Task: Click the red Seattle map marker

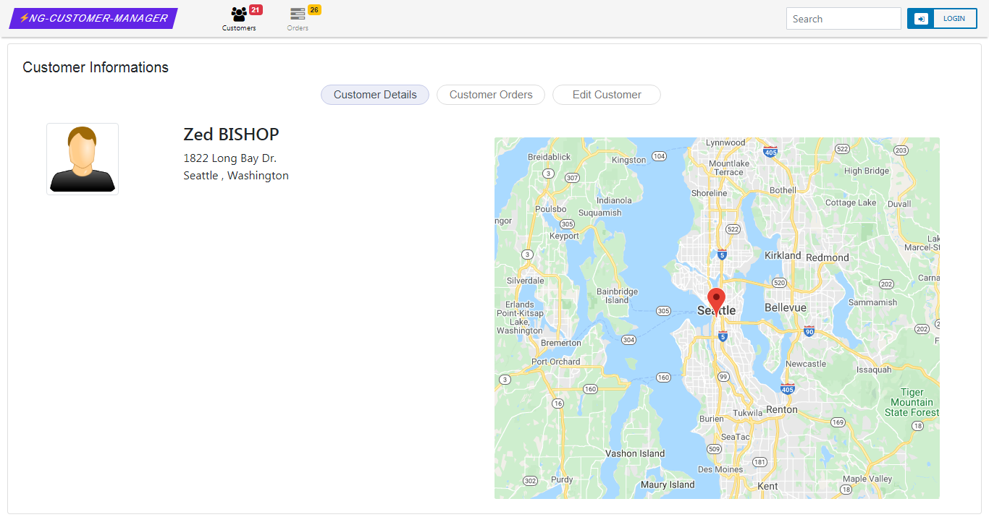Action: 716,302
